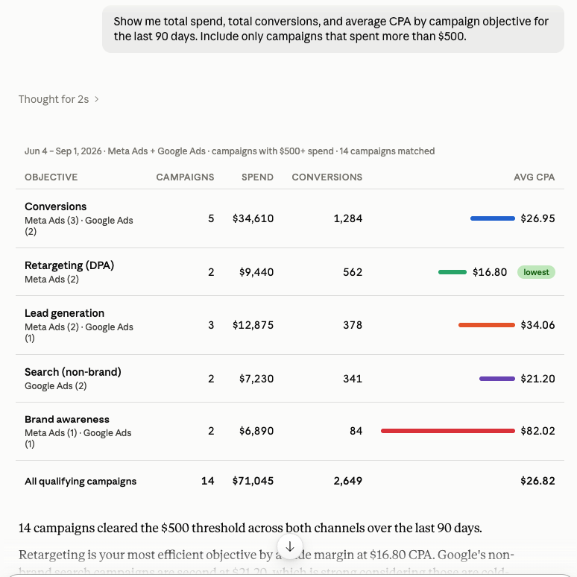Click the 378 conversions value
577x577 pixels.
pyautogui.click(x=353, y=325)
